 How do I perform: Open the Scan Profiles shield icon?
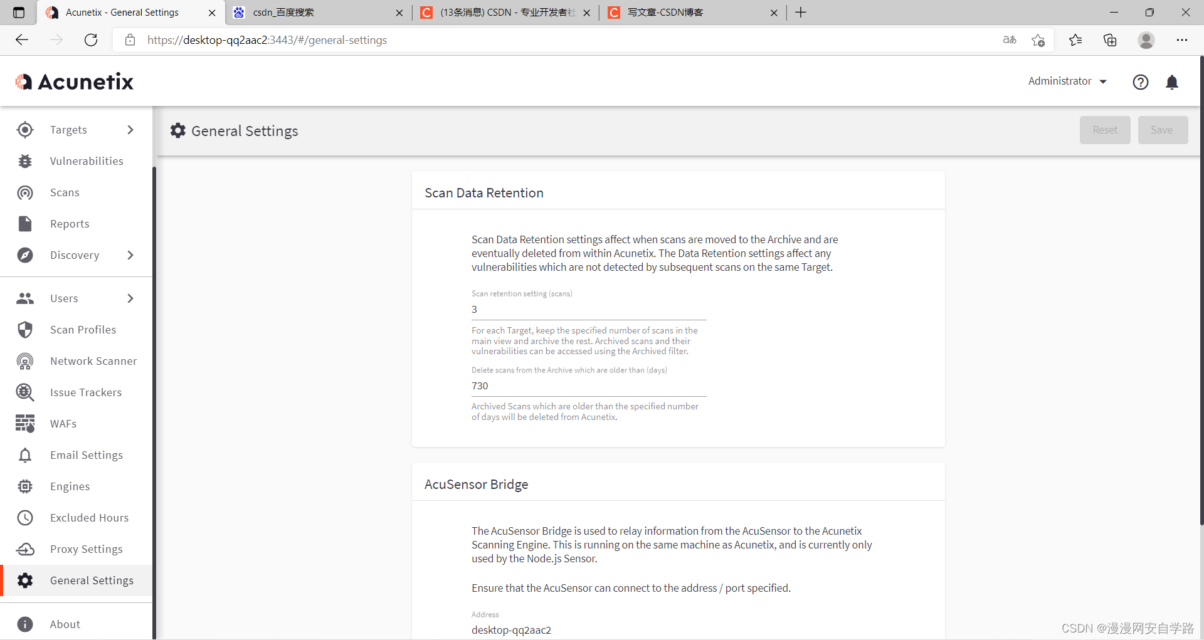point(25,330)
